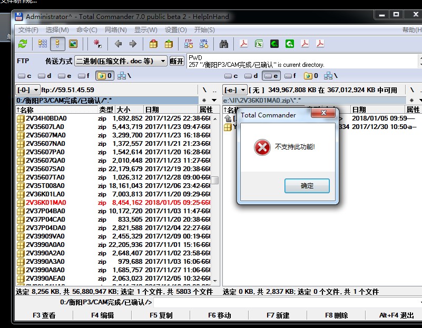The image size is (422, 328).
Task: Click right panel network neighborhood icon
Action: tap(331, 76)
